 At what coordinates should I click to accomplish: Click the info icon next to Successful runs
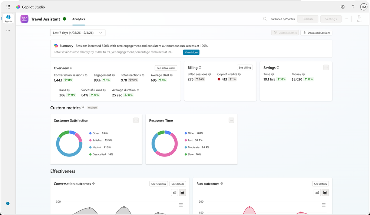point(104,90)
